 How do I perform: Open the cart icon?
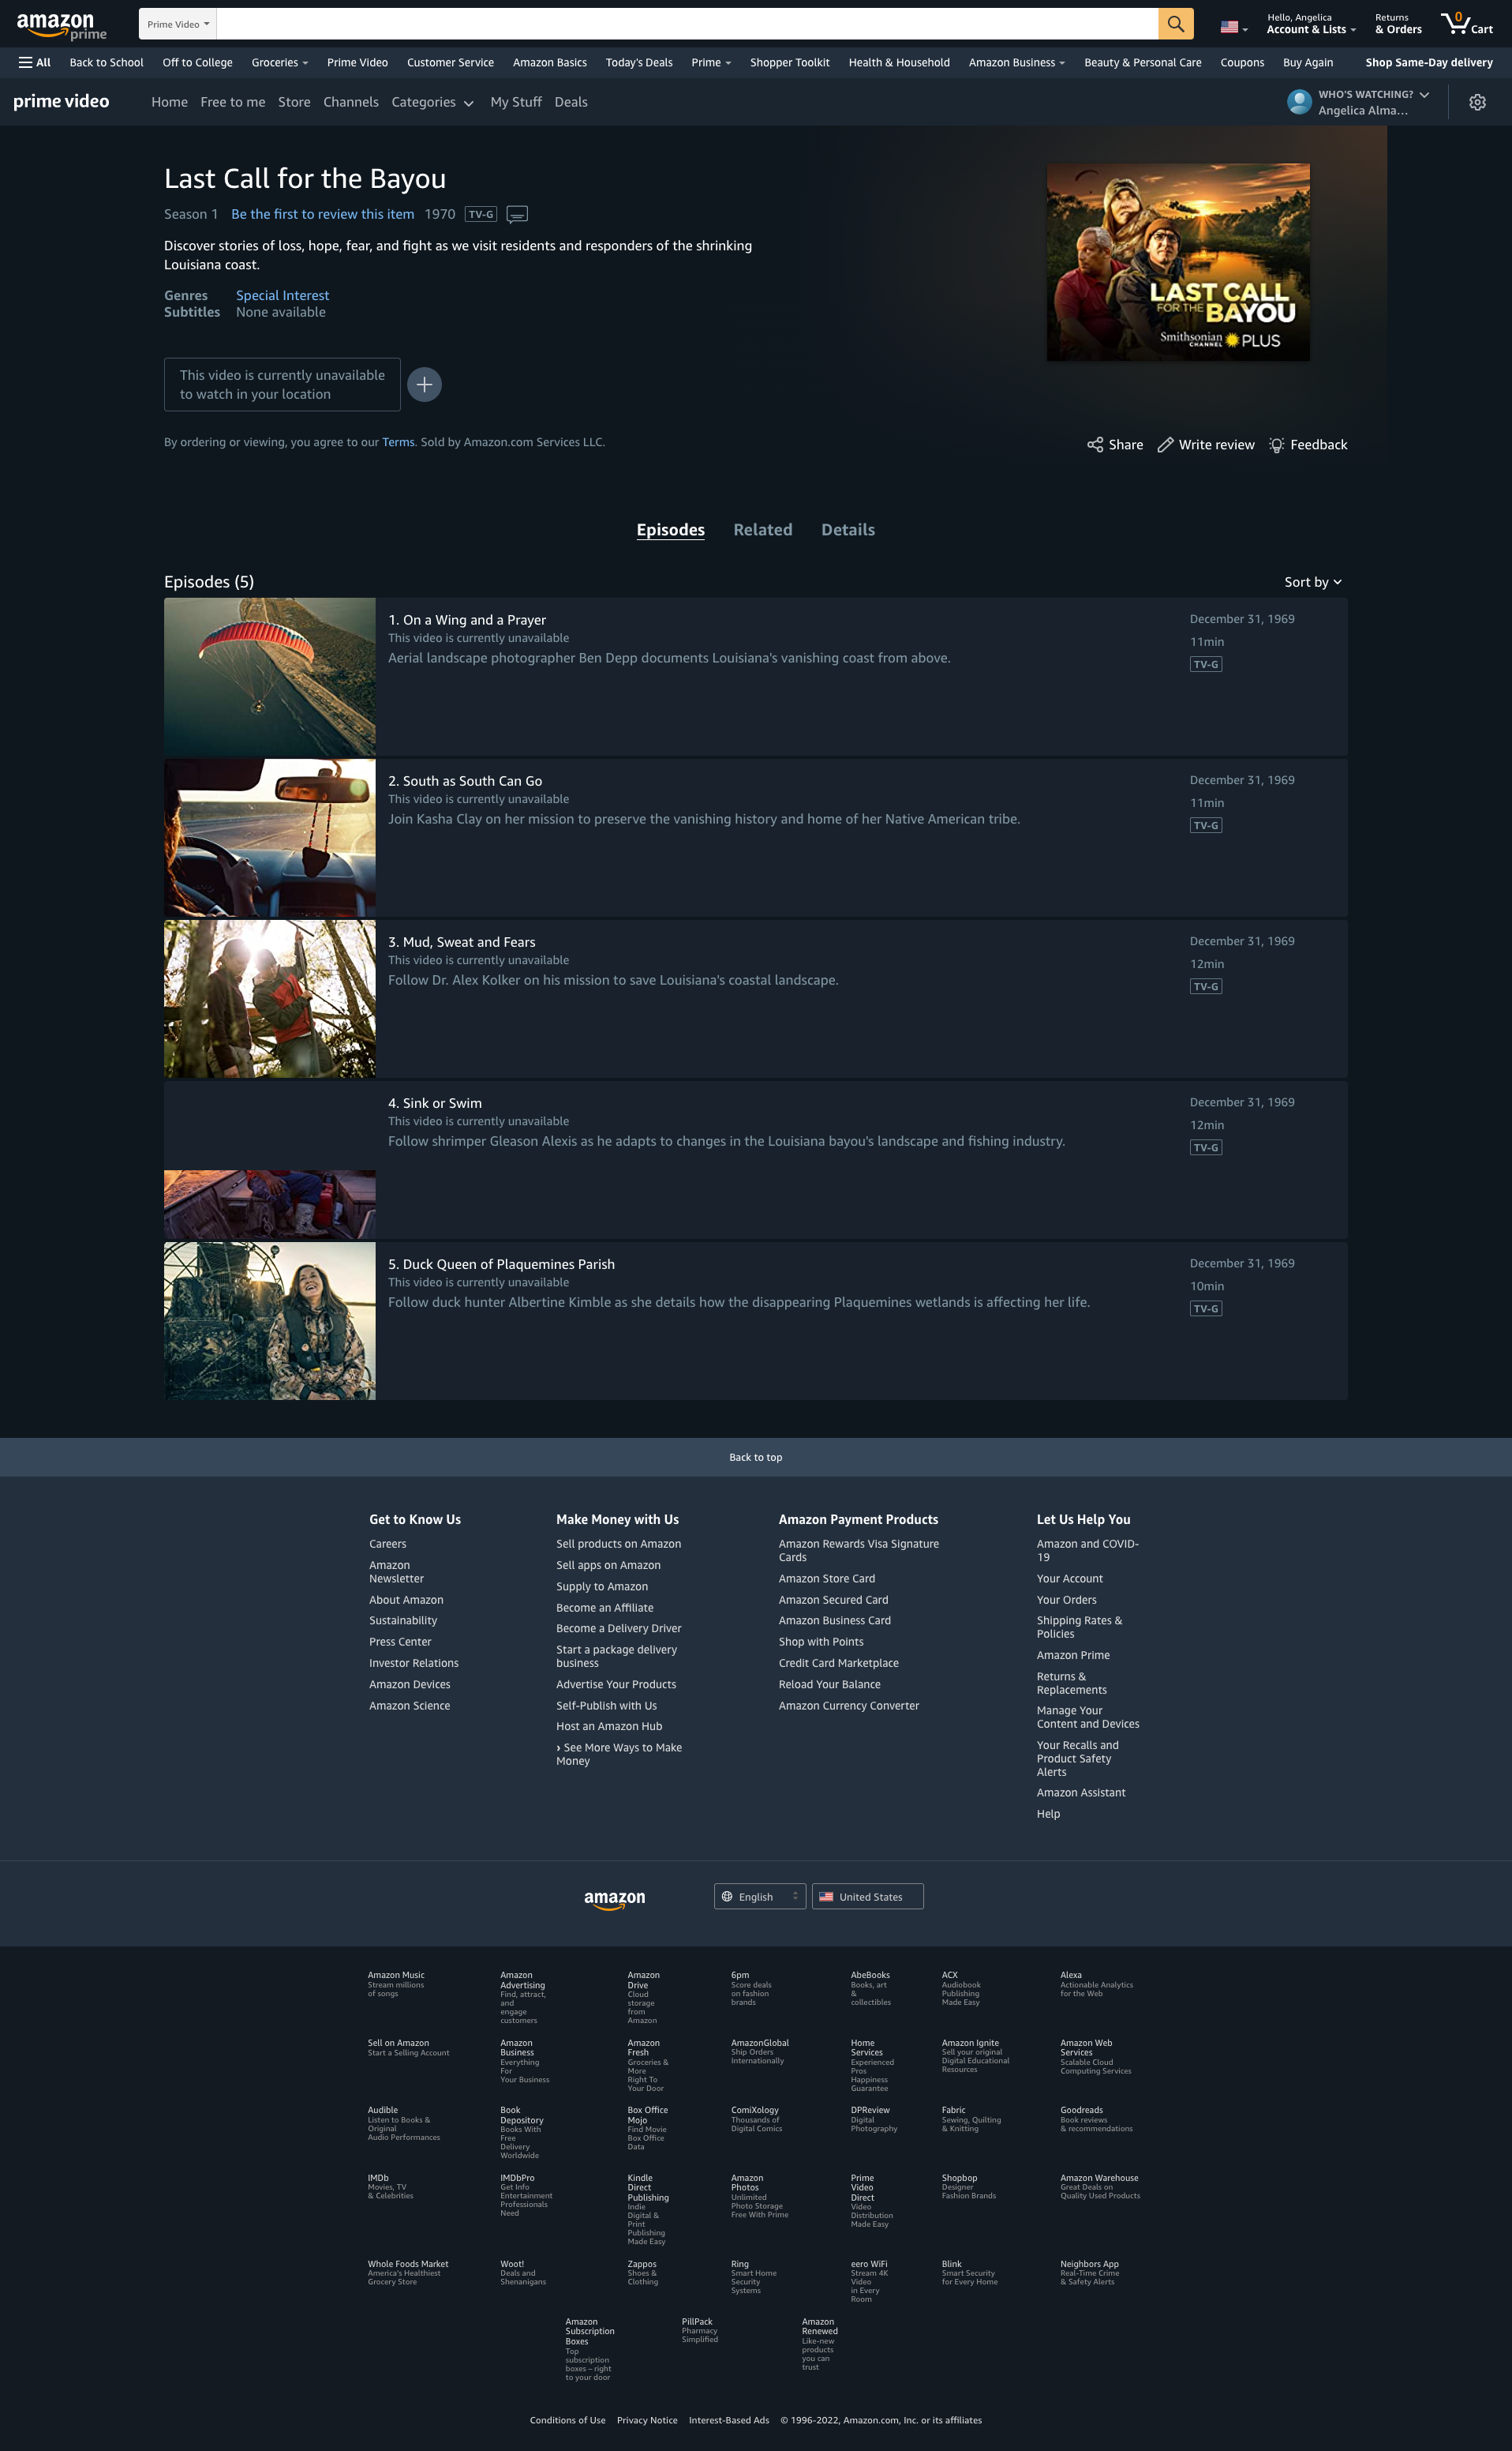tap(1466, 24)
